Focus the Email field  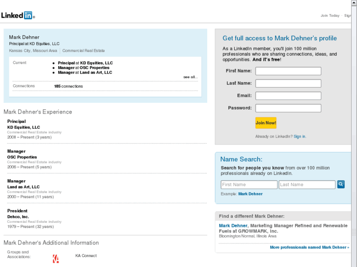288,96
